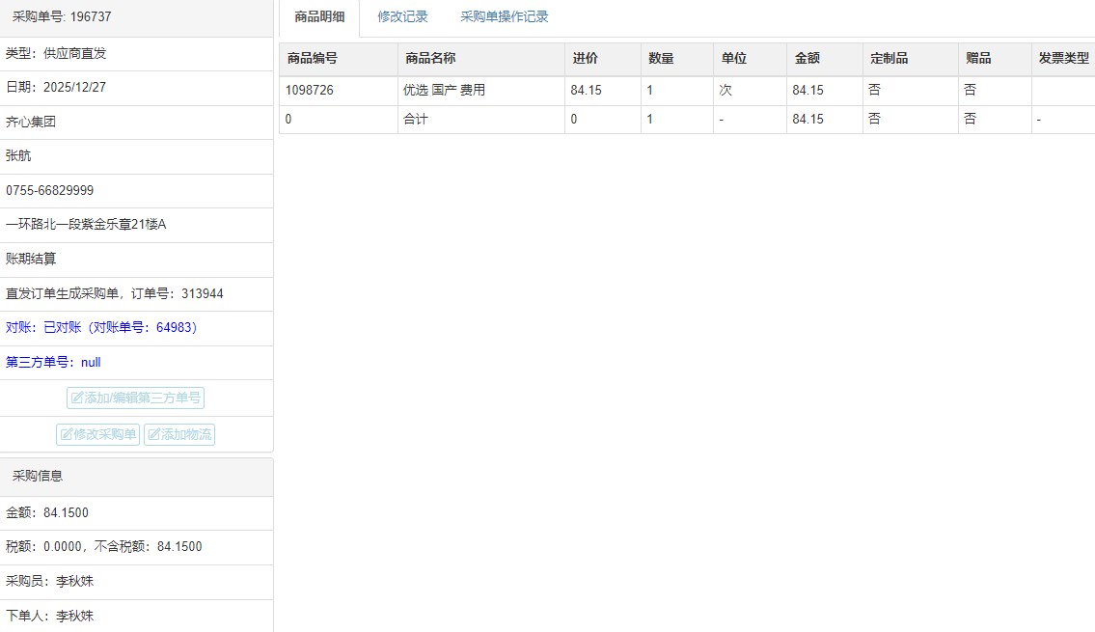Select the 第三方单号: null text
Image resolution: width=1095 pixels, height=632 pixels.
(53, 363)
